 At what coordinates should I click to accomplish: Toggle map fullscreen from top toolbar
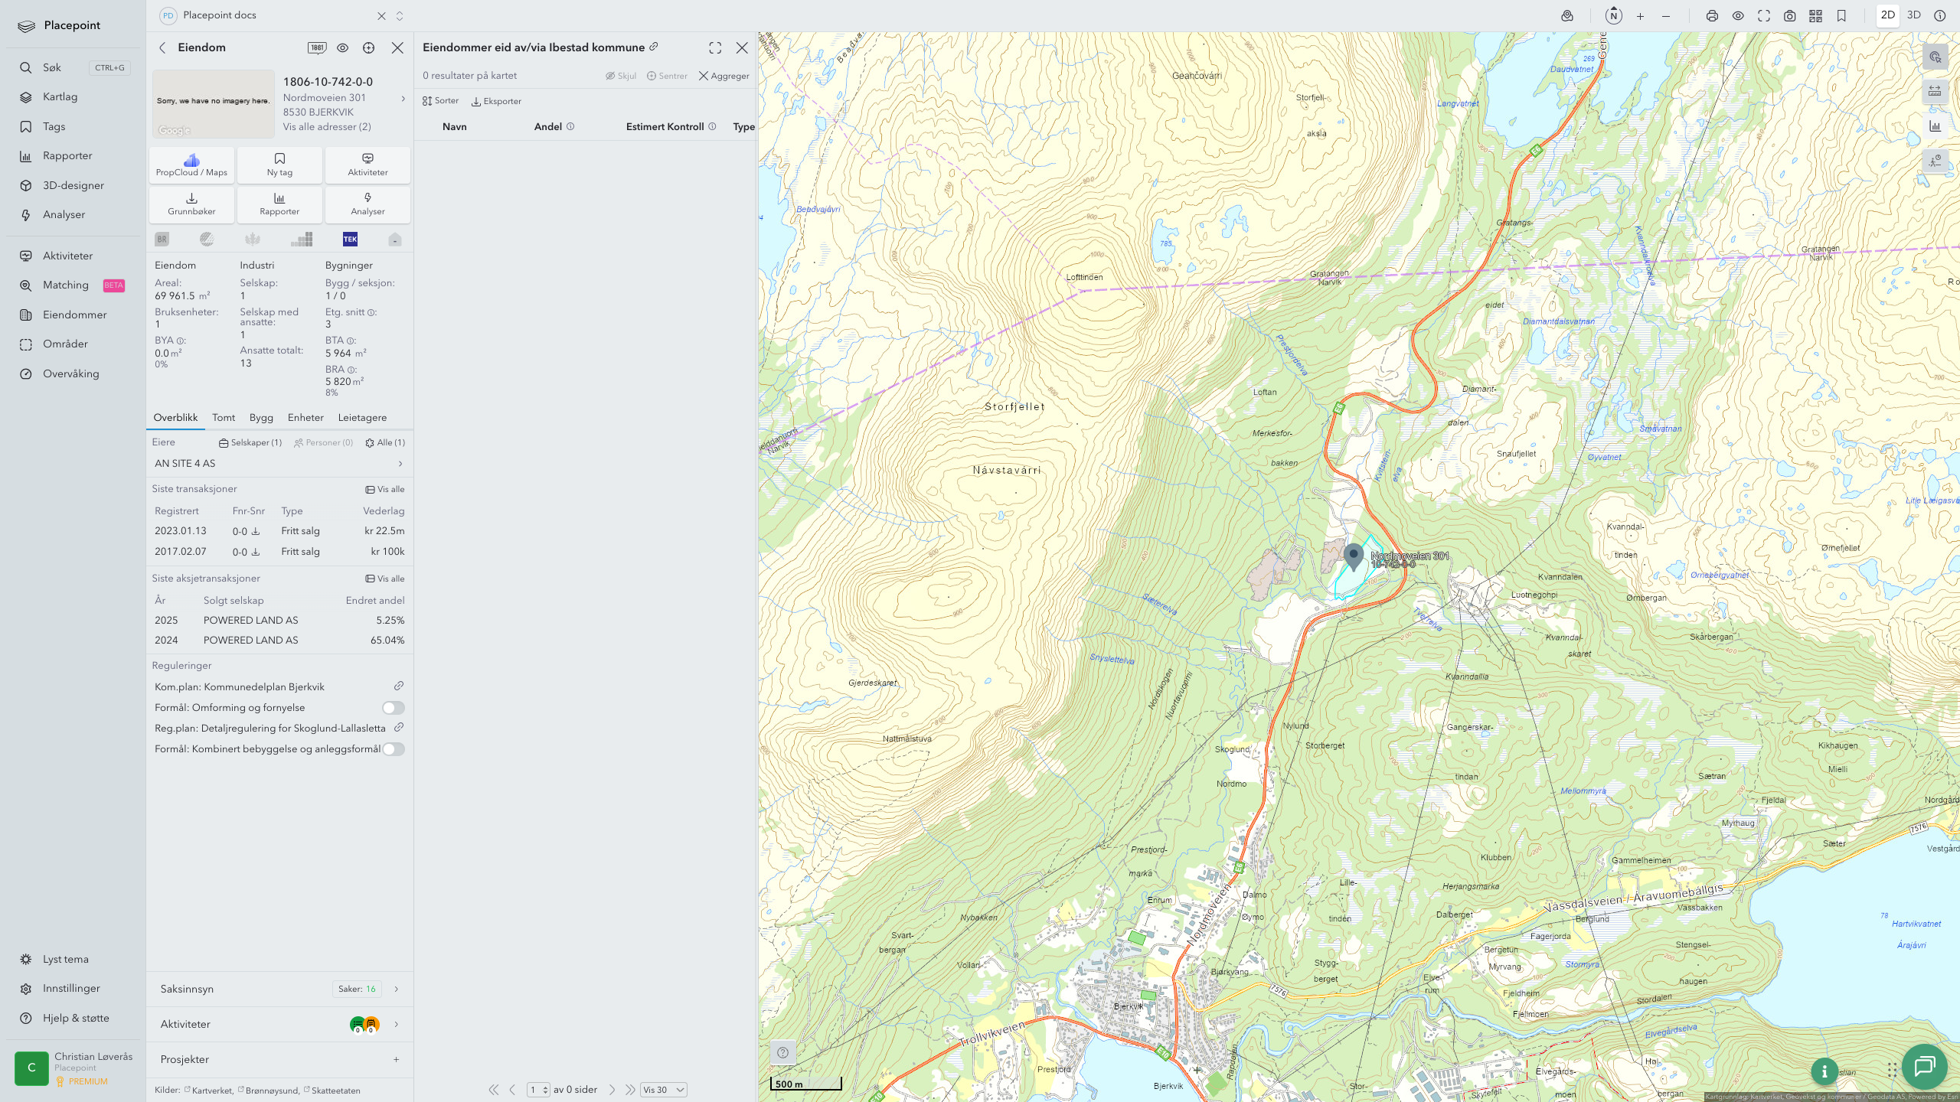[1764, 16]
